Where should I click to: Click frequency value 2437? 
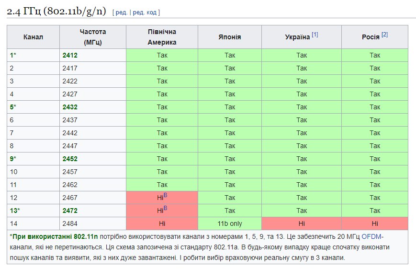70,120
